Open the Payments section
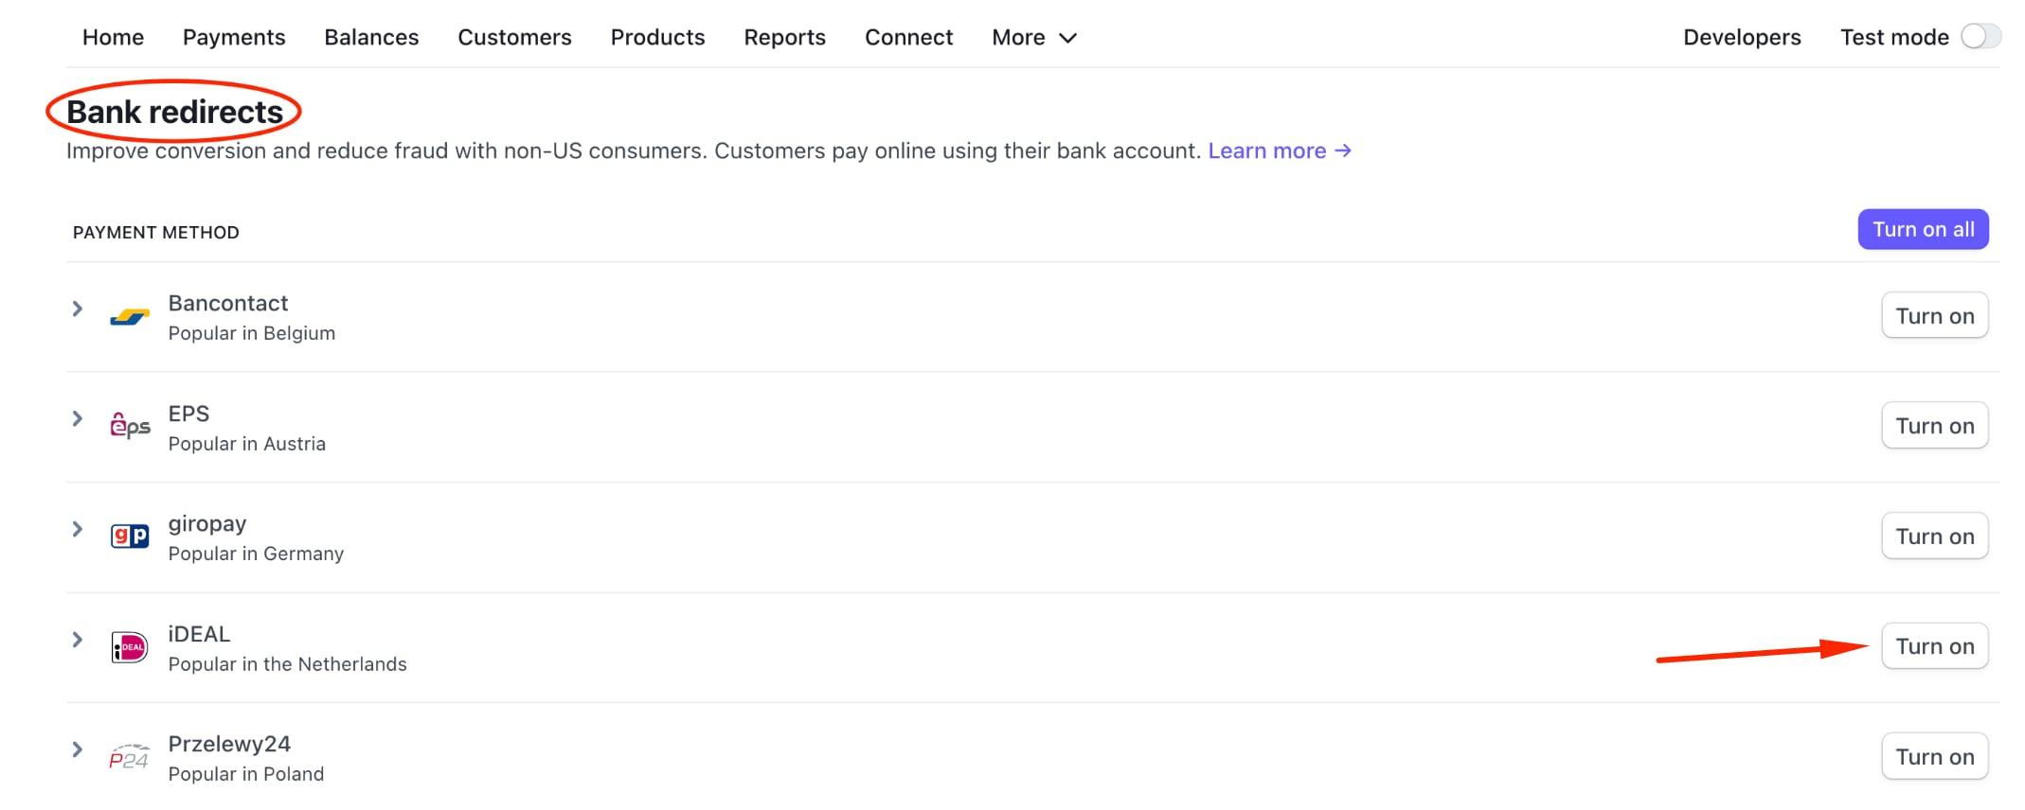Screen dimensions: 2025x810 [x=234, y=37]
